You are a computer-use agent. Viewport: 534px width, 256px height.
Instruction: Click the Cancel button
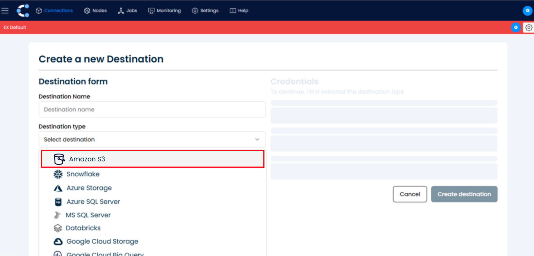[410, 194]
